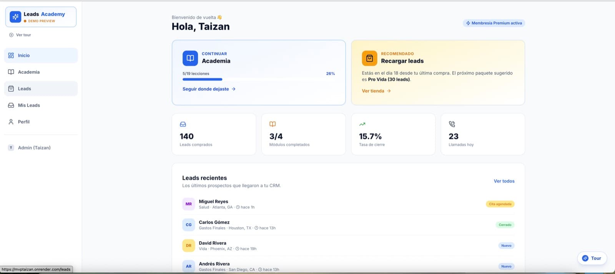Viewport: 615px width, 274px height.
Task: Click the AR avatar for Andrés Rivera
Action: pyautogui.click(x=189, y=266)
